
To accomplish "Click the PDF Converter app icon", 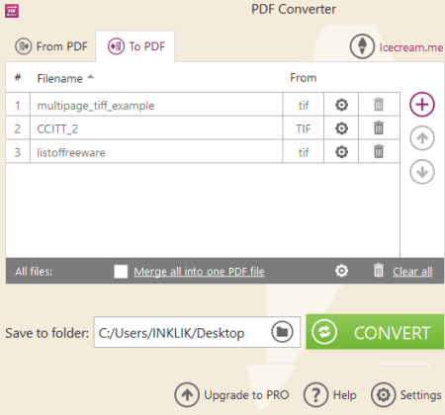I will pos(12,11).
